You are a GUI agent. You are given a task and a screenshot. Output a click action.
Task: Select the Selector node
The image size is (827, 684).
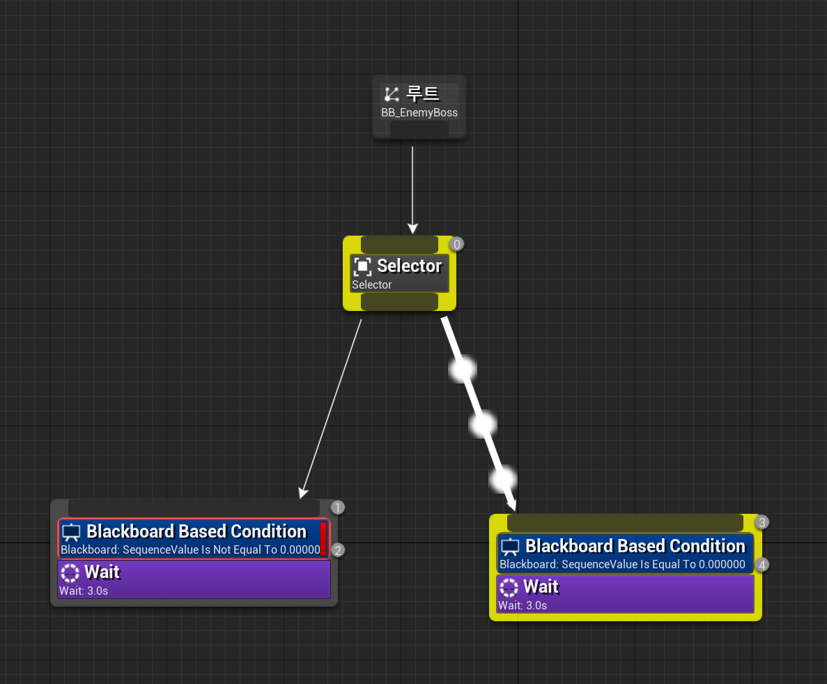(x=409, y=266)
